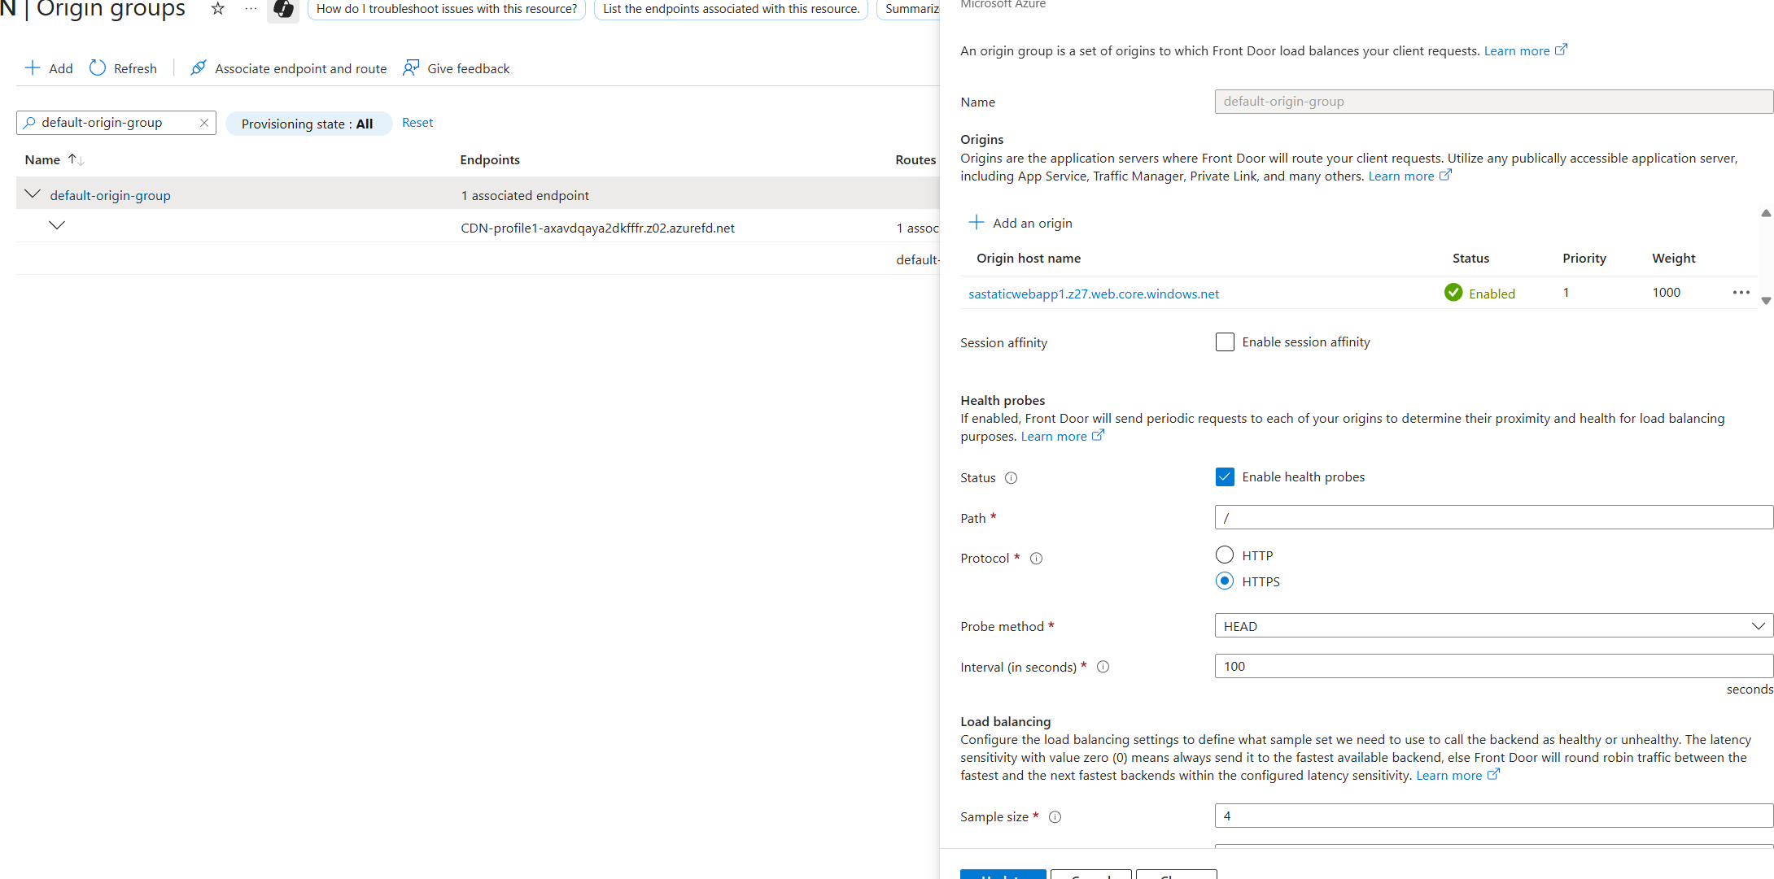Open Learn more link for origin group
1774x879 pixels.
(1525, 50)
